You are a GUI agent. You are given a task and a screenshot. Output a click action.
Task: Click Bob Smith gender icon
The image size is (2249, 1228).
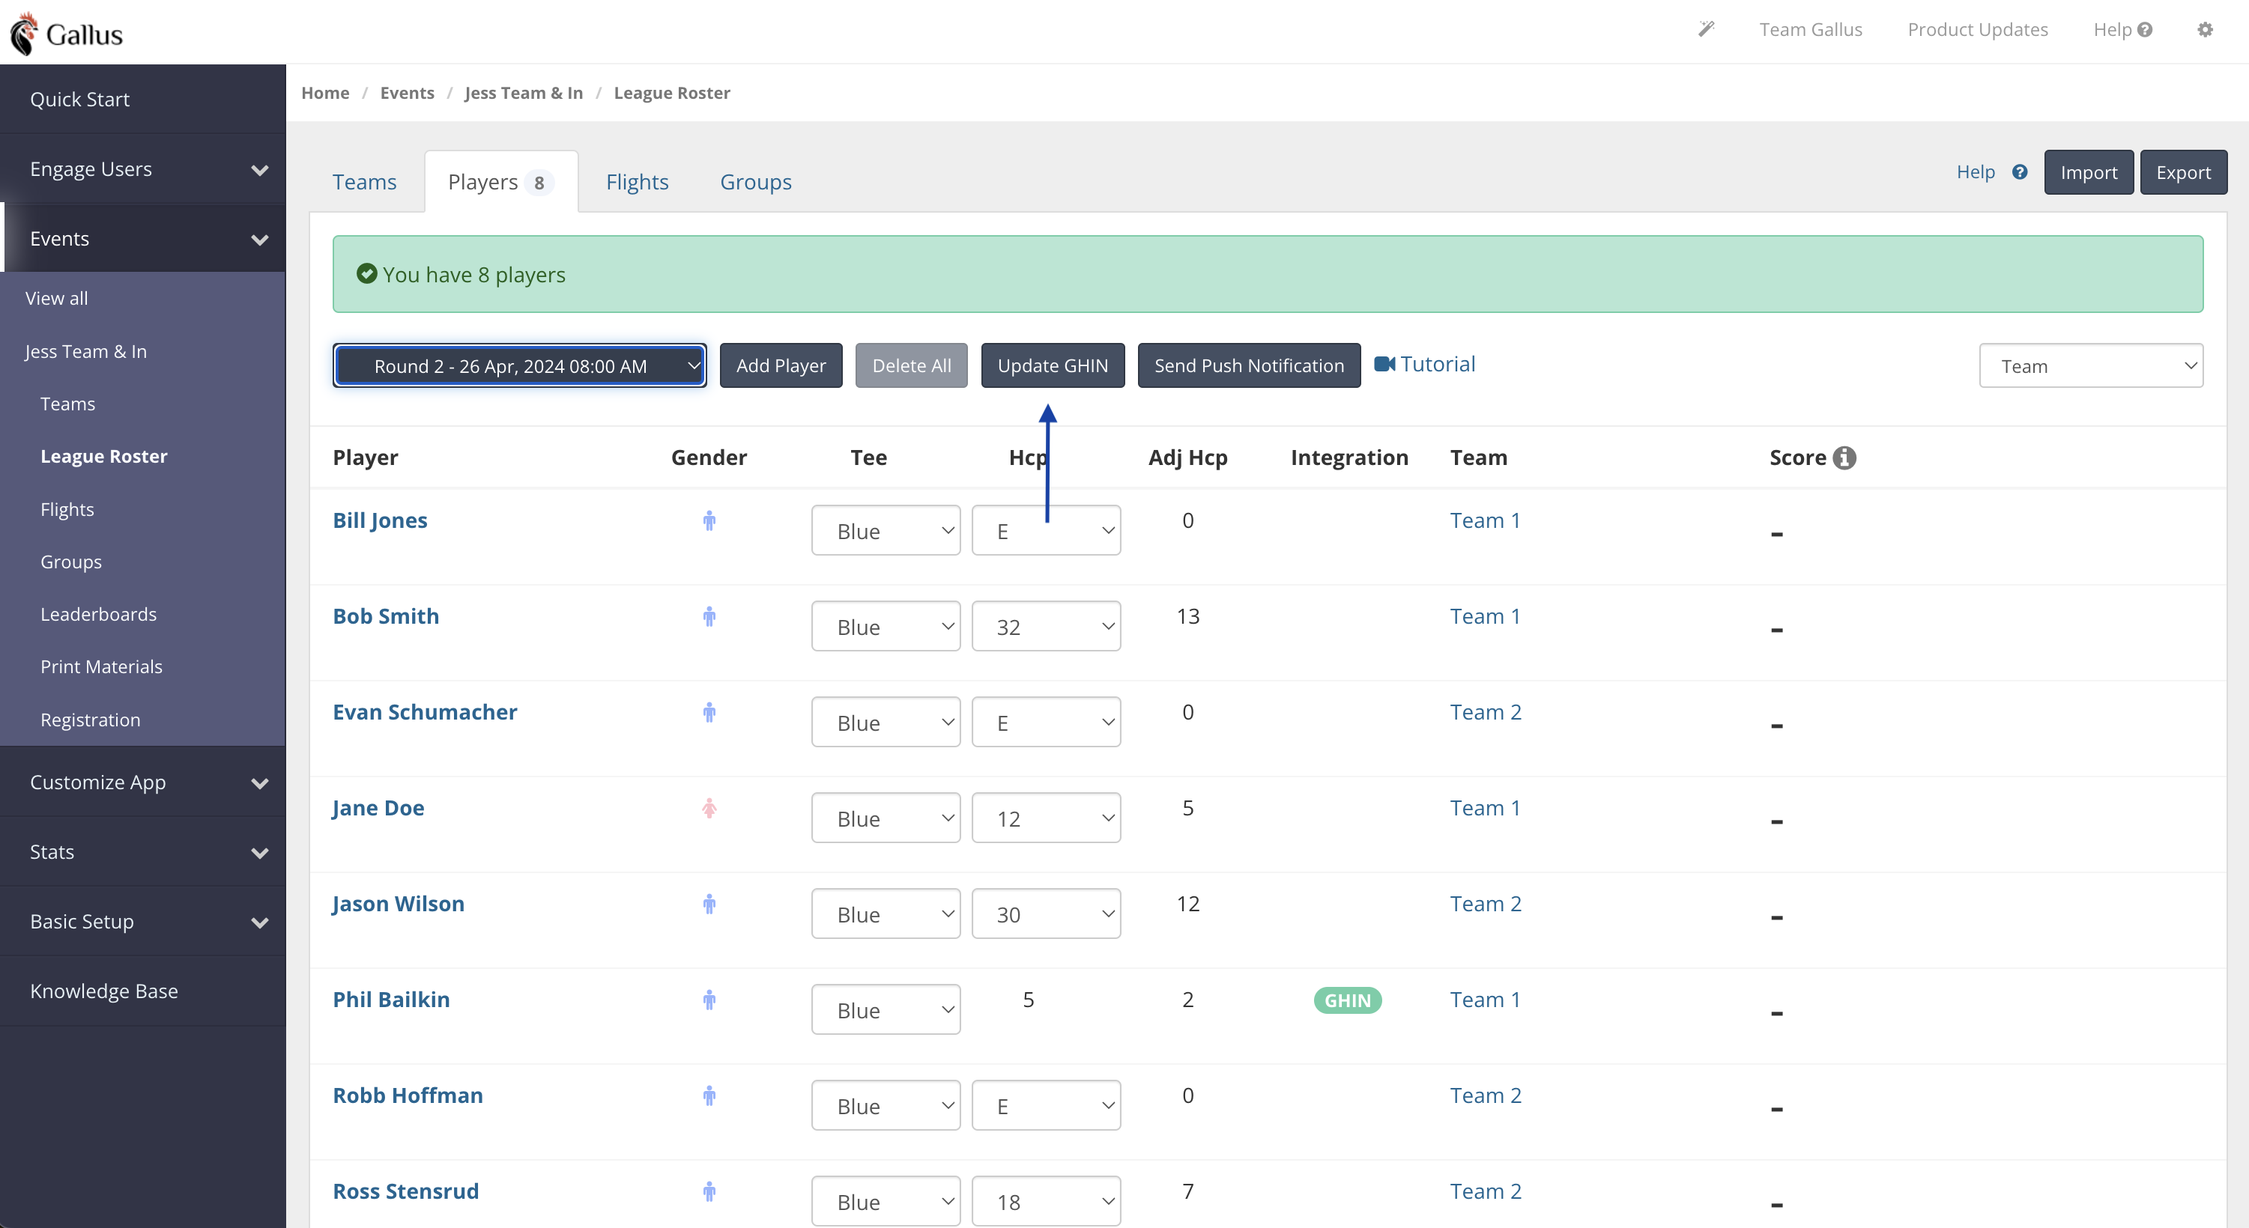(709, 617)
